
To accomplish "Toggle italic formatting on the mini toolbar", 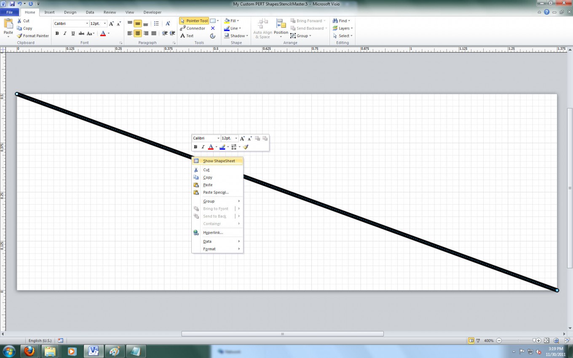I will (203, 147).
